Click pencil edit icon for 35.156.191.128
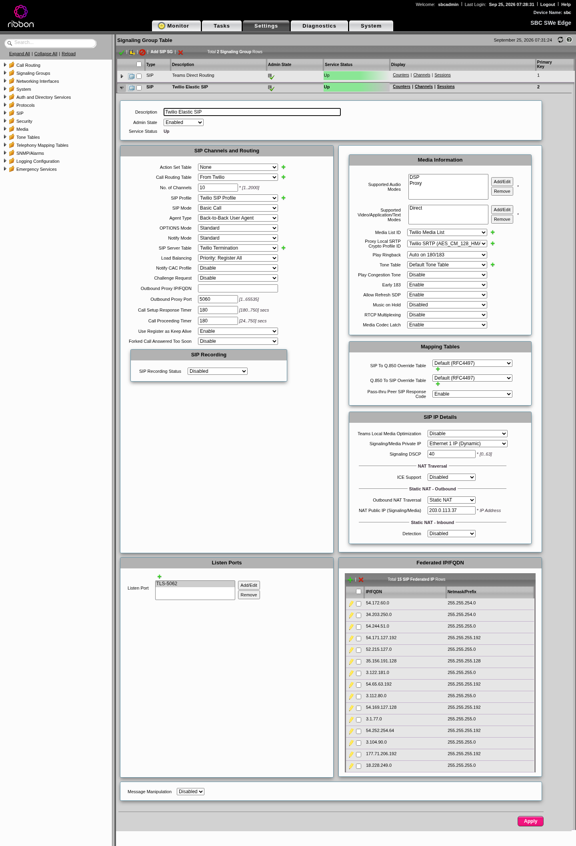Viewport: 576px width, 846px height. 351,662
